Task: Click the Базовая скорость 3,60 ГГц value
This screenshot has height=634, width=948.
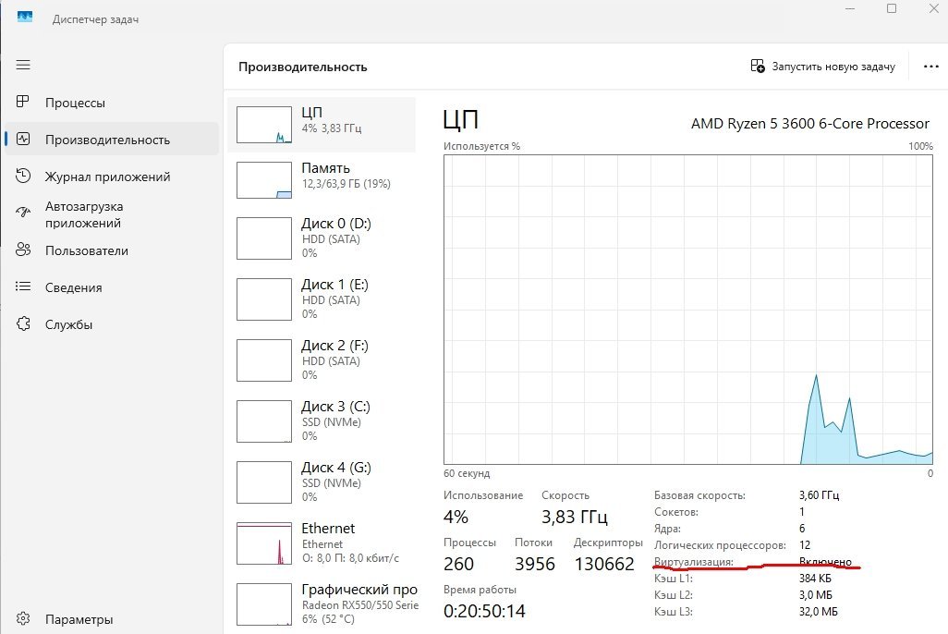Action: click(x=820, y=495)
